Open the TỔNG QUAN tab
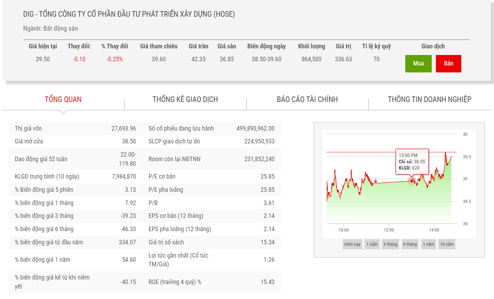This screenshot has height=299, width=494. pos(63,100)
